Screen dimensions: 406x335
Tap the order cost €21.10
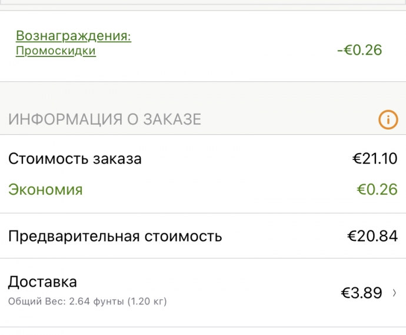coord(375,158)
